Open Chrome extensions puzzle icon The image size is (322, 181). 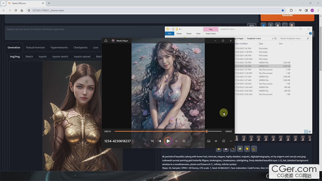[291, 10]
